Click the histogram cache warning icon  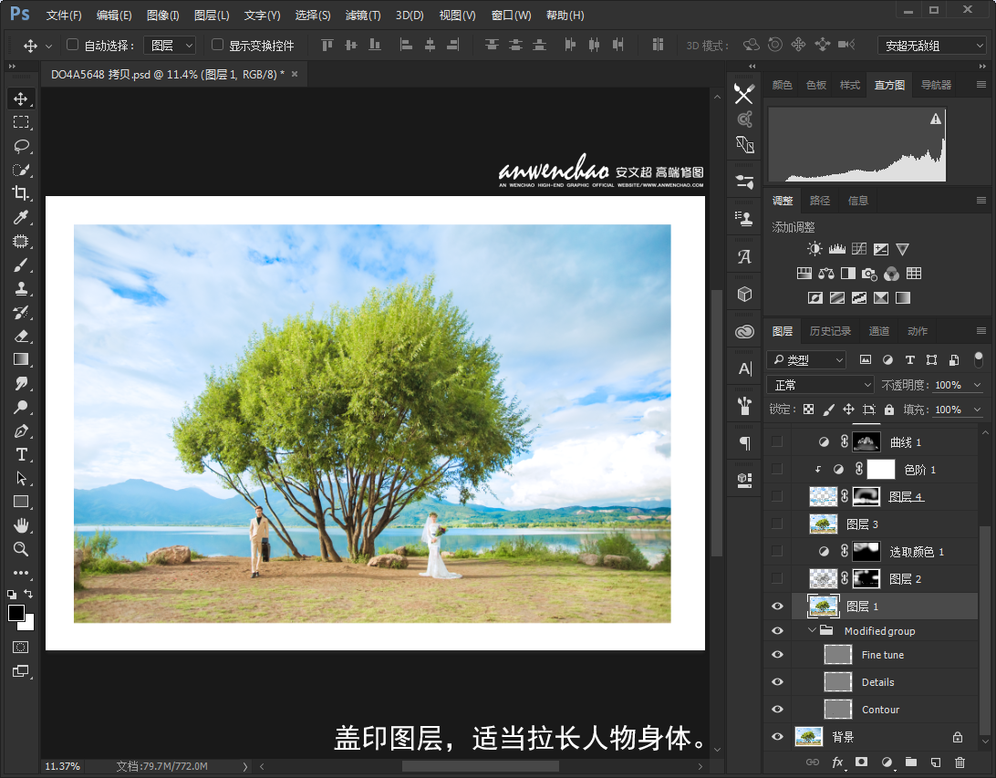pyautogui.click(x=936, y=119)
